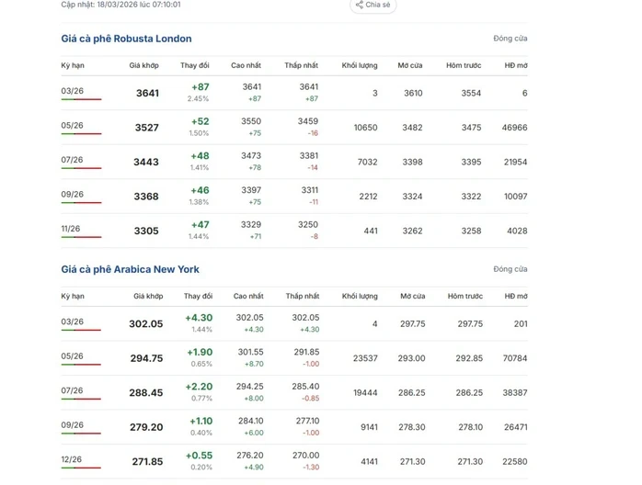Open the Giá cà phê Arabica New York heading
Viewport: 642px width, 485px height.
131,269
